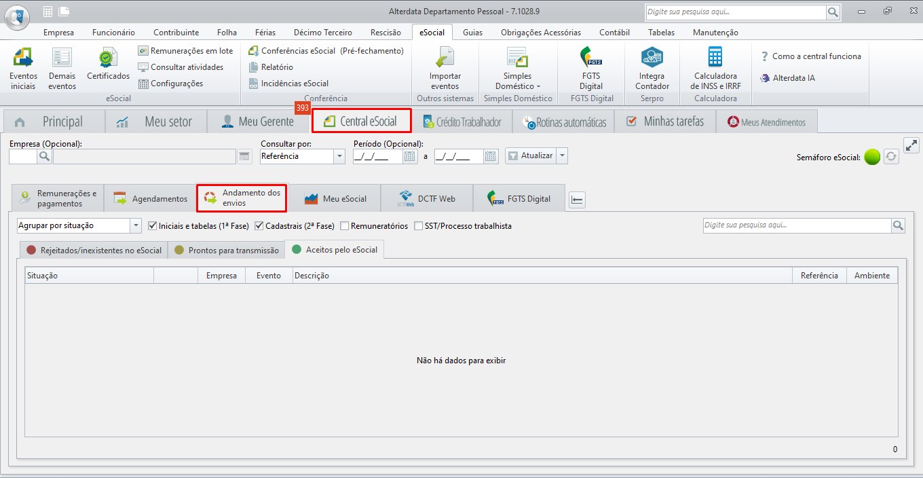Open Consultar atividades
The width and height of the screenshot is (923, 478).
pos(181,67)
